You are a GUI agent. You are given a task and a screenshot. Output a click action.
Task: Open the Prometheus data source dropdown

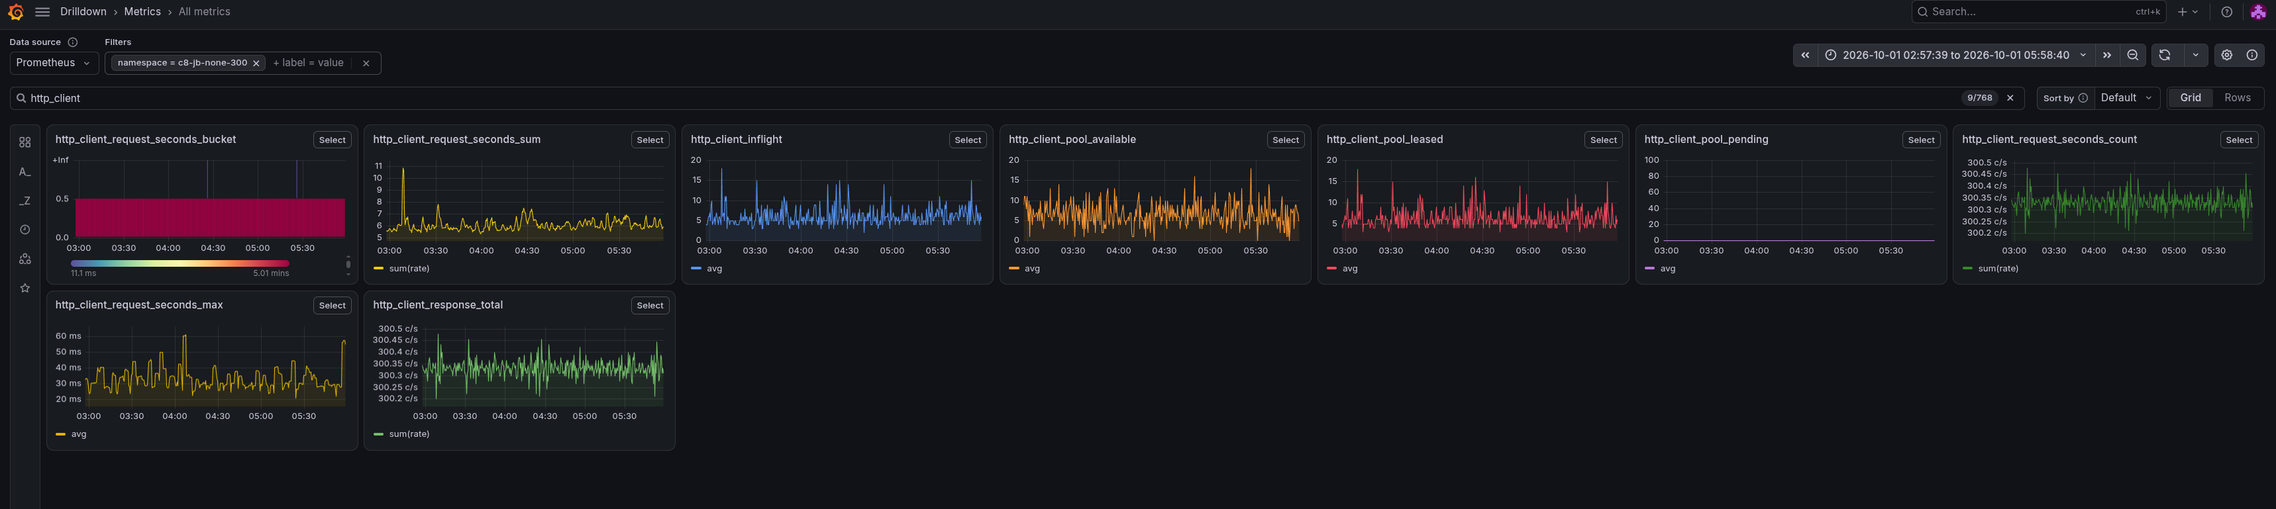(54, 63)
